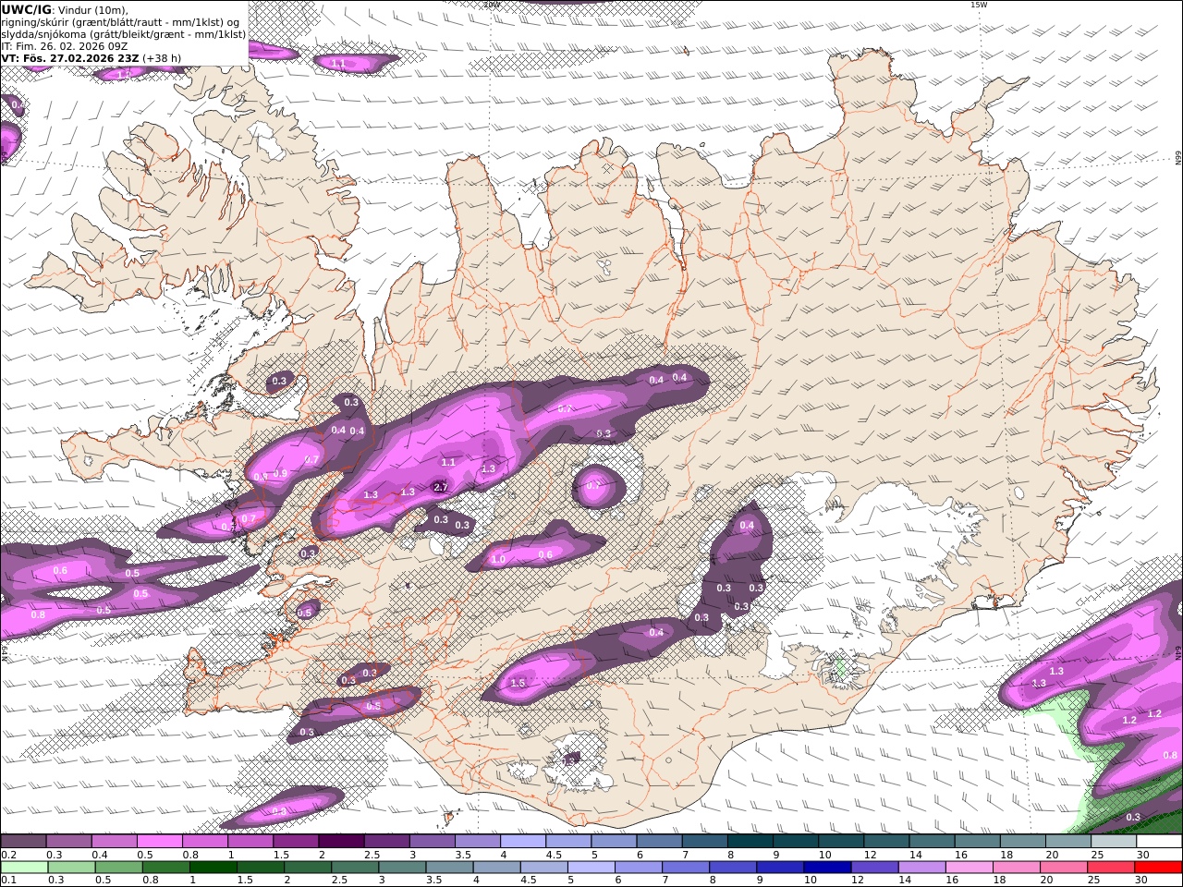Click lower legend swatch between 0.1 and 0.3
This screenshot has width=1183, height=887.
click(23, 868)
